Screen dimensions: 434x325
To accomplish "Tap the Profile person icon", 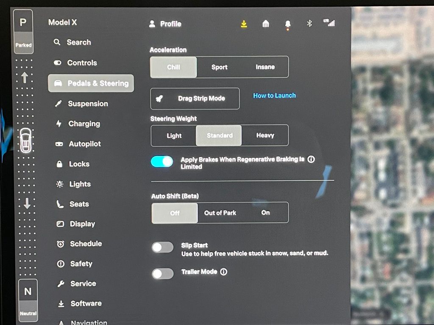I will (152, 24).
